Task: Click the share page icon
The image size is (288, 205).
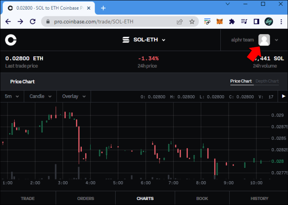Action: [179, 22]
